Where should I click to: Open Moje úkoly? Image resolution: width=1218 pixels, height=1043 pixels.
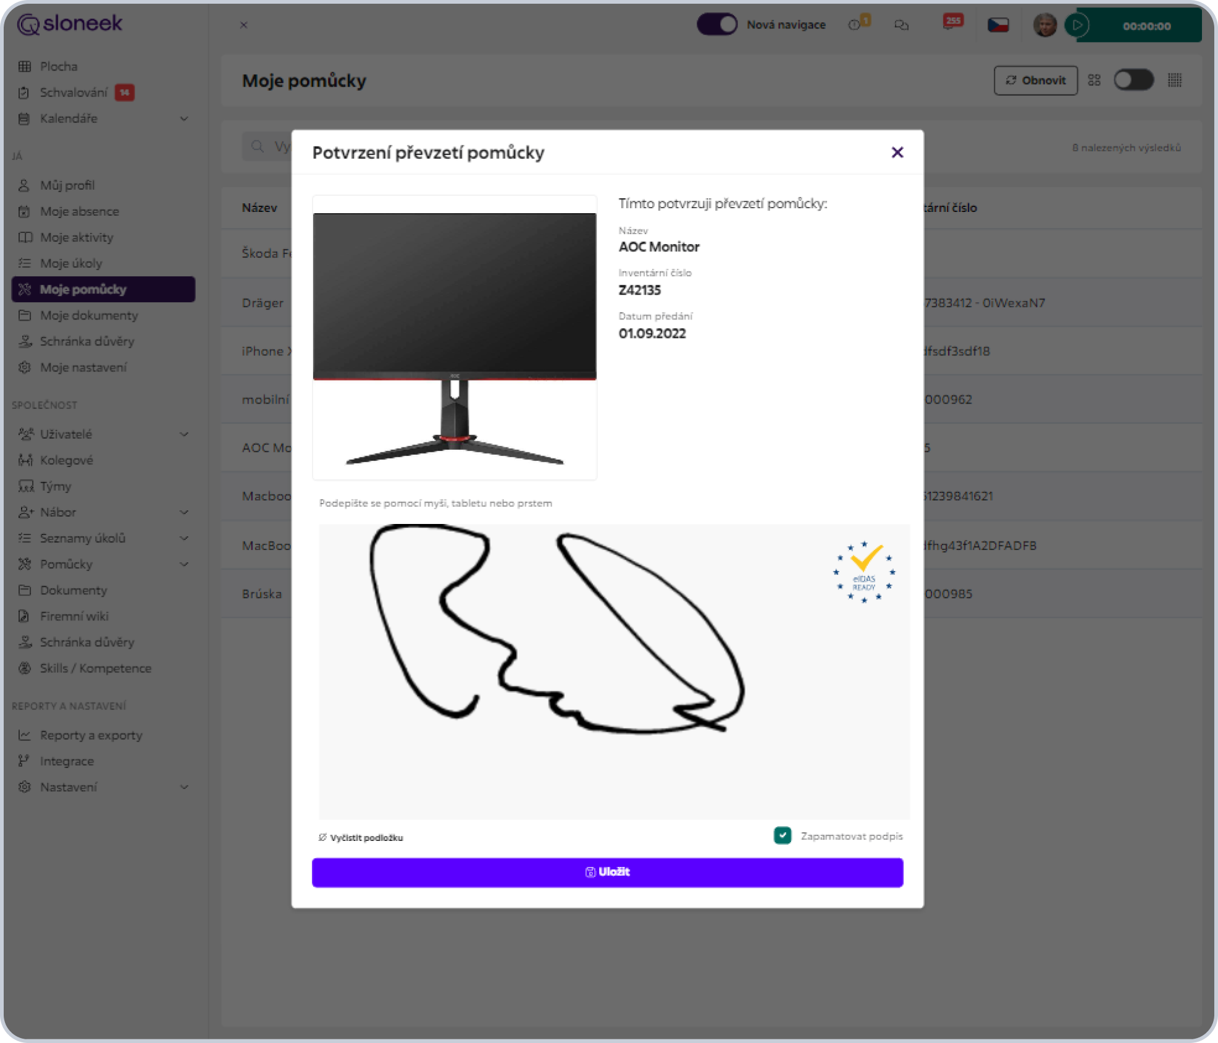coord(71,263)
